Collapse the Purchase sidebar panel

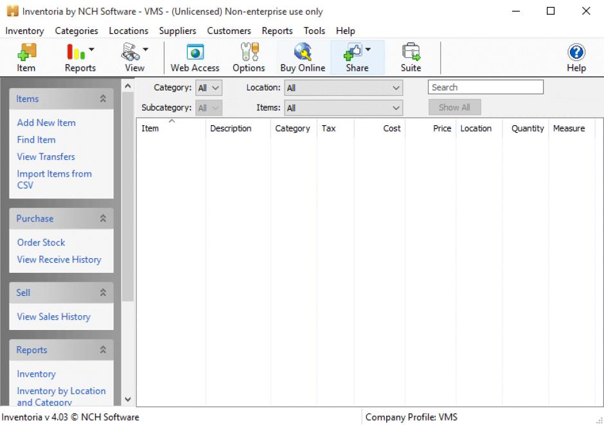(103, 219)
